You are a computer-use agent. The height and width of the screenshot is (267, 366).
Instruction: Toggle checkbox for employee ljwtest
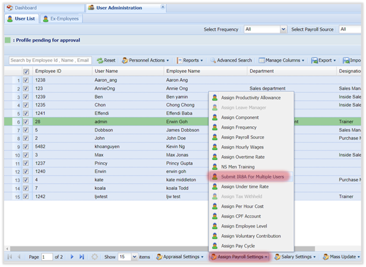point(26,196)
